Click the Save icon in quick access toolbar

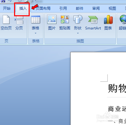(x=3, y=1)
